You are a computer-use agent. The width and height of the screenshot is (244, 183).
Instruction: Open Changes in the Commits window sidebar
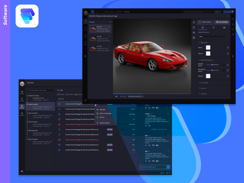point(22,100)
